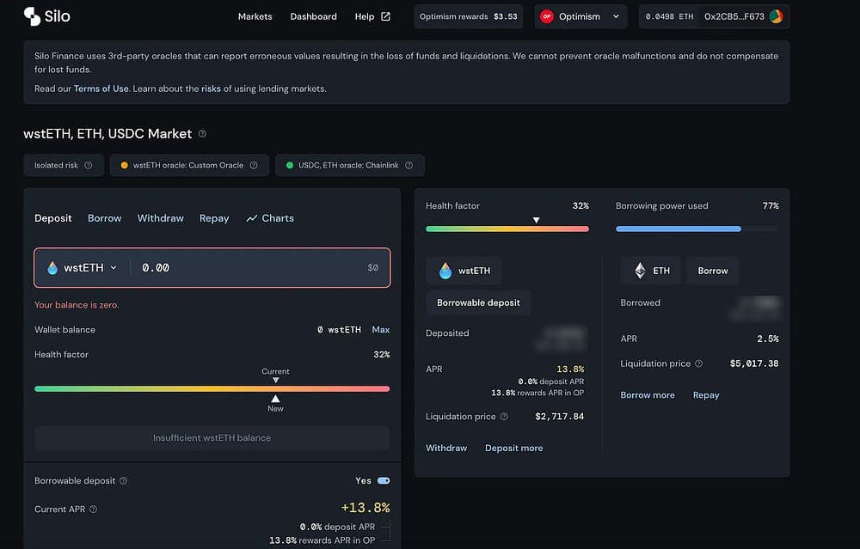Click the red Optimism network icon
This screenshot has height=549, width=860.
tap(546, 16)
